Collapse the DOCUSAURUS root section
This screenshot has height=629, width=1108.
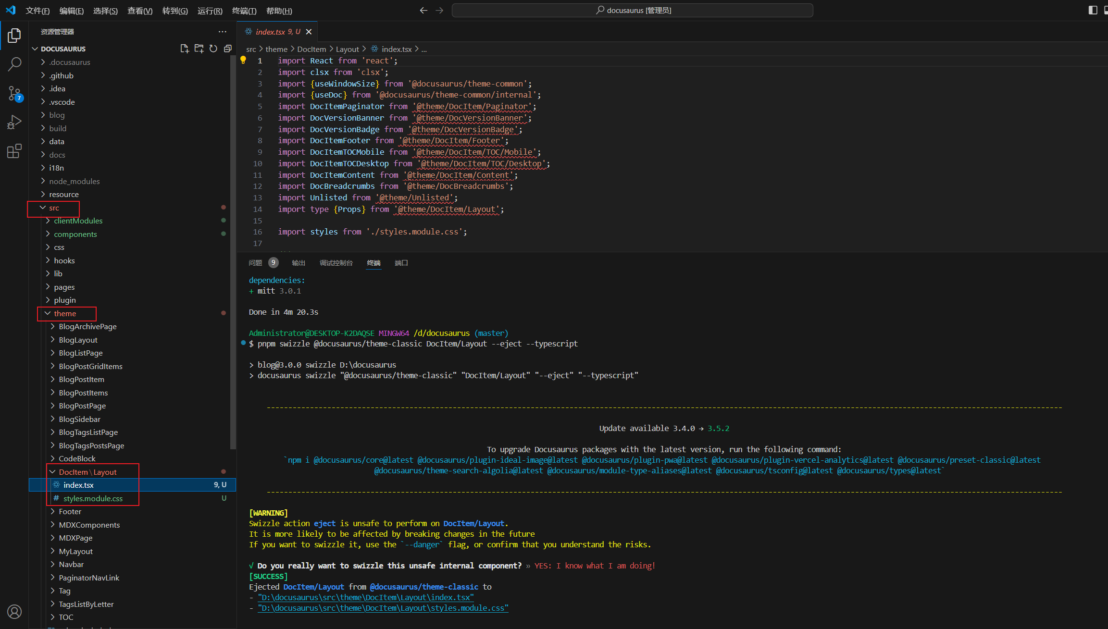pos(63,49)
